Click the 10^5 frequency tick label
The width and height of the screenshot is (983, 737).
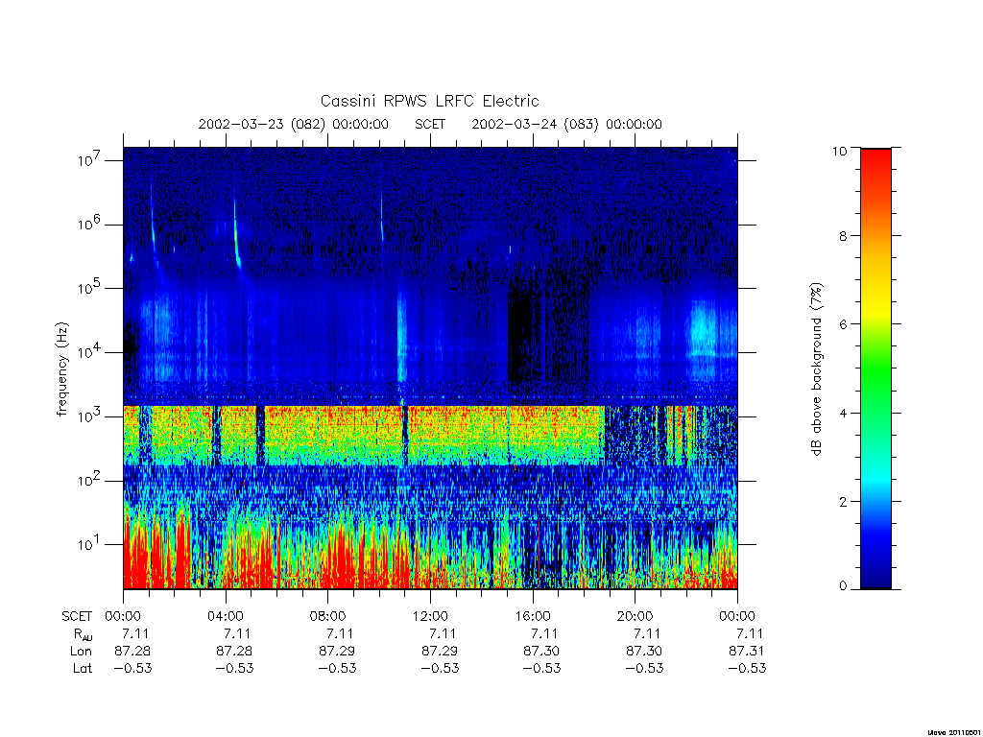pyautogui.click(x=90, y=288)
